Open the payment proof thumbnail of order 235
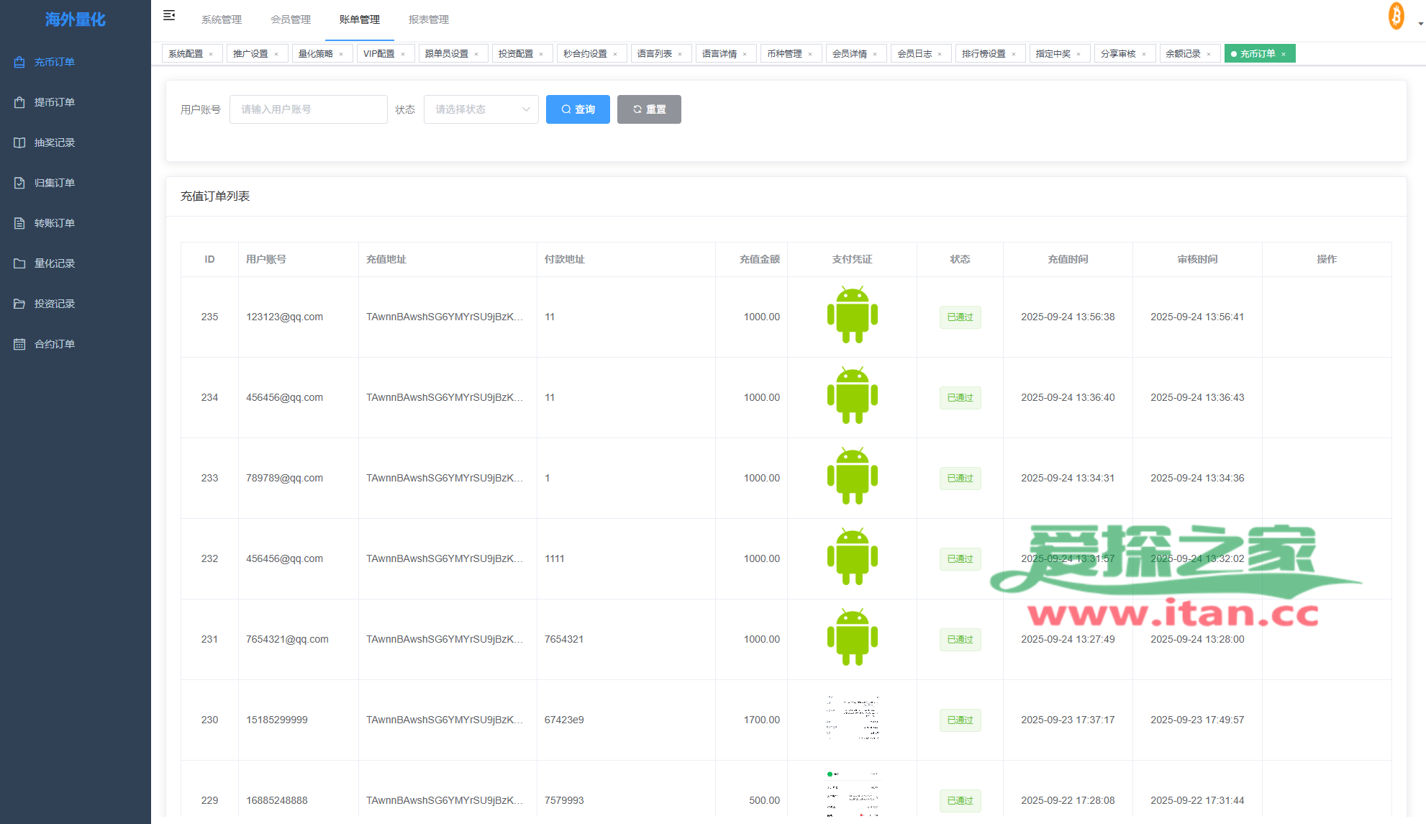Viewport: 1426px width, 824px height. (852, 315)
